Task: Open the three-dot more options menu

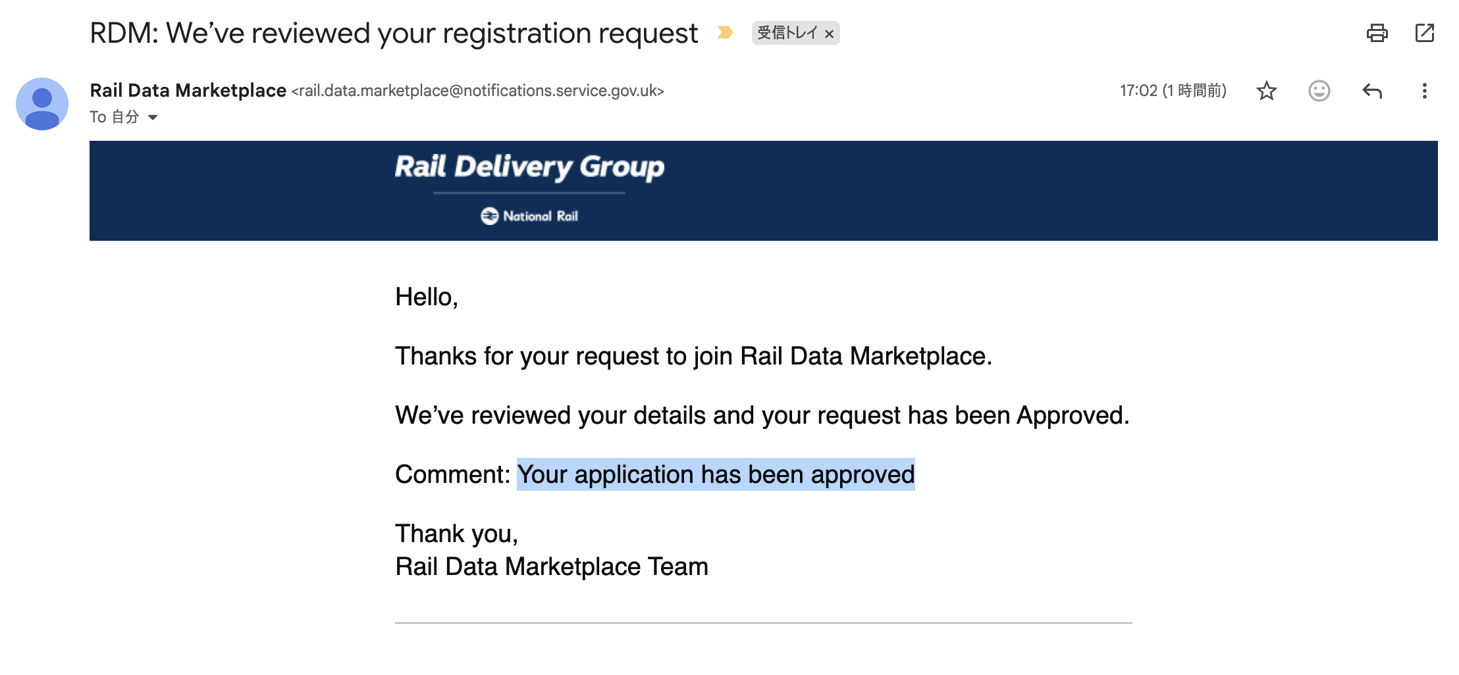Action: tap(1424, 91)
